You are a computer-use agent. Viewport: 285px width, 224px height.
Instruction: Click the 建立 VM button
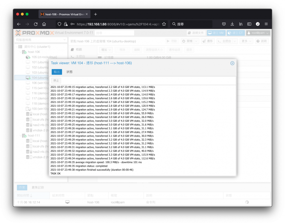click(x=216, y=33)
